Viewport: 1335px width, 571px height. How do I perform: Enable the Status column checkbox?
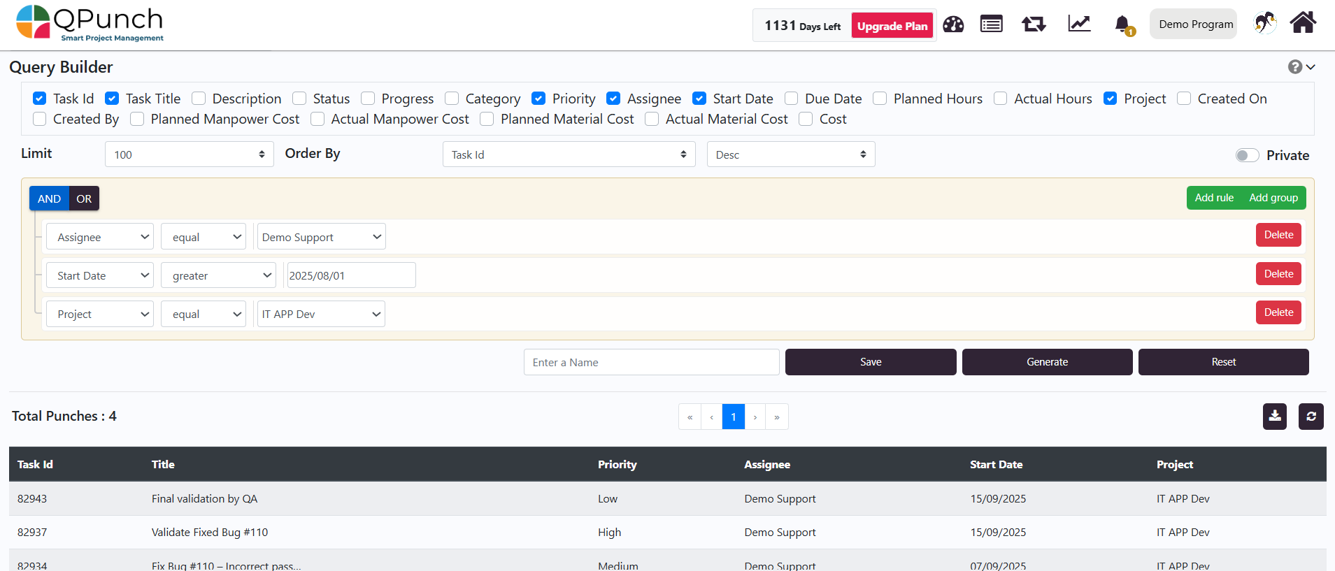point(300,99)
